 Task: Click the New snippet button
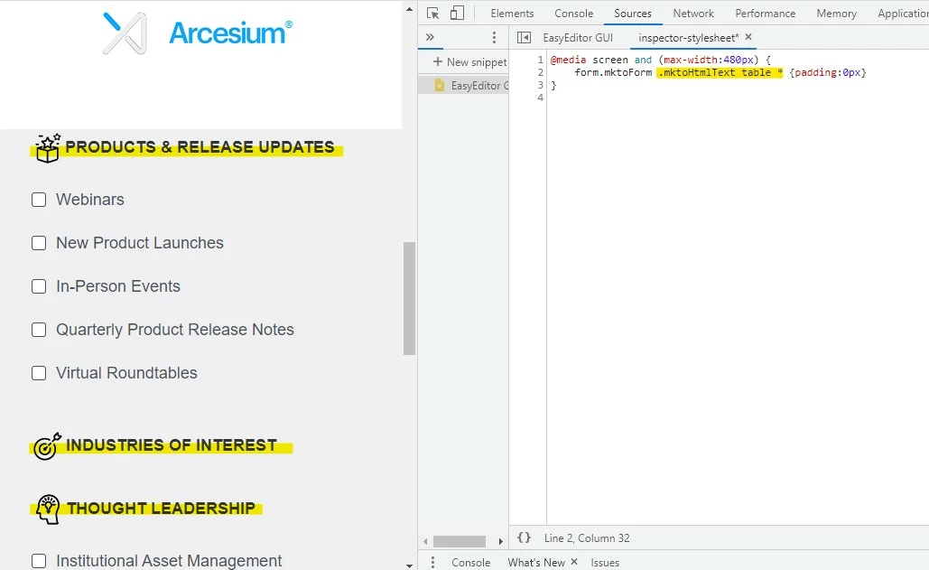coord(469,61)
